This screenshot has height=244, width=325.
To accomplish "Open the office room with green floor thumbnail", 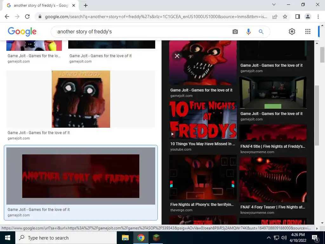I will tap(273, 92).
